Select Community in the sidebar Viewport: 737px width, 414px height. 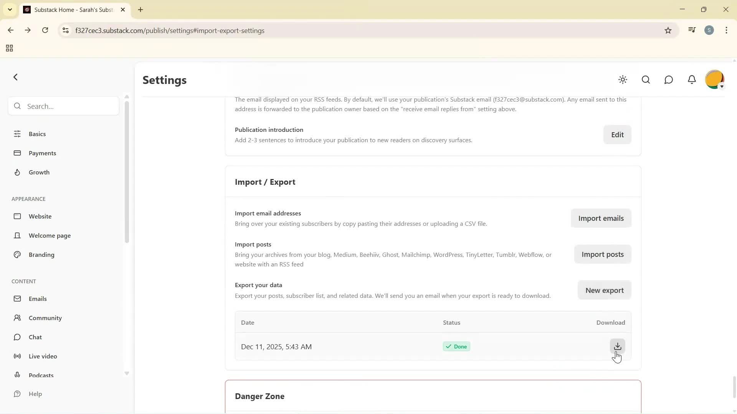pyautogui.click(x=45, y=318)
